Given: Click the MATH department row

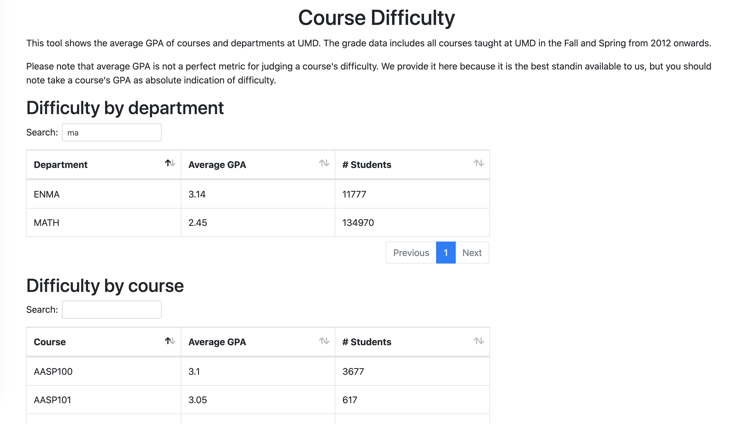Looking at the screenshot, I should 47,223.
